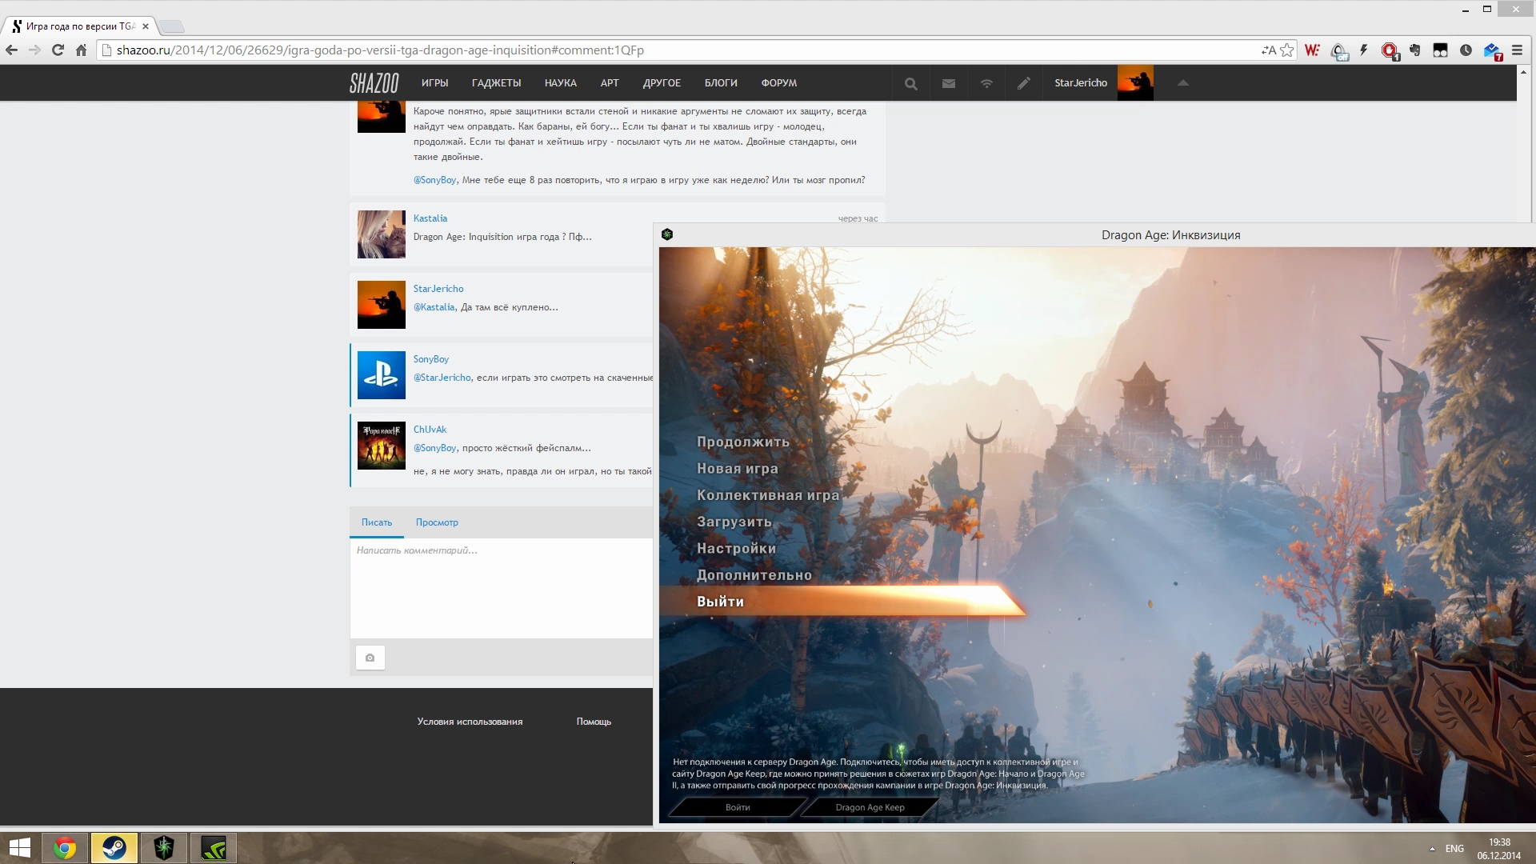Open the red W: extension icon
Screen dimensions: 1536x864
(1312, 50)
